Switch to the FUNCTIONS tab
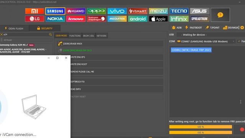245x138 pixels. click(75, 36)
